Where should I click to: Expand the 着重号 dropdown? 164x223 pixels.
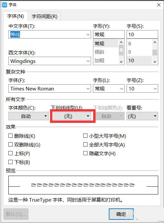(x=142, y=116)
